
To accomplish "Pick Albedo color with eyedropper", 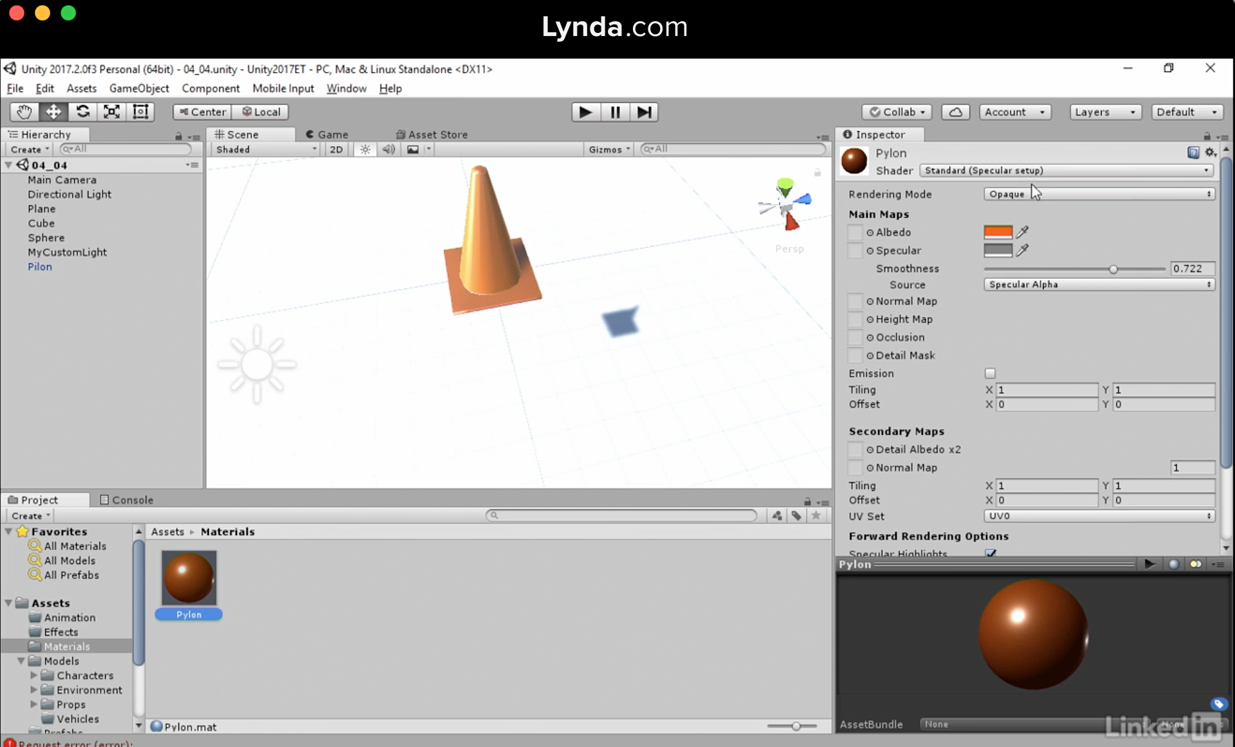I will click(x=1022, y=232).
